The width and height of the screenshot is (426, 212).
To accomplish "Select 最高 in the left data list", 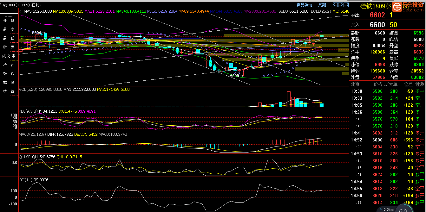I will tap(9, 29).
